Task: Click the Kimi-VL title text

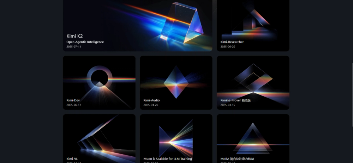Action: pos(72,159)
